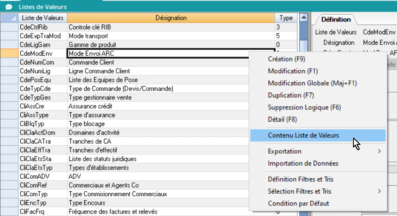Select the CdeCtrlRib row
This screenshot has width=397, height=216.
click(x=43, y=27)
